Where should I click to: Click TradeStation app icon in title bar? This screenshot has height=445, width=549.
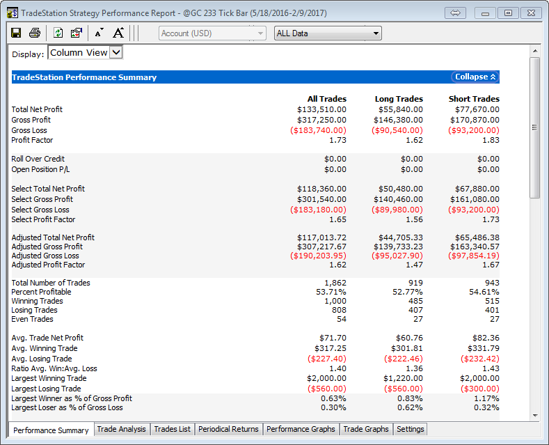point(13,13)
